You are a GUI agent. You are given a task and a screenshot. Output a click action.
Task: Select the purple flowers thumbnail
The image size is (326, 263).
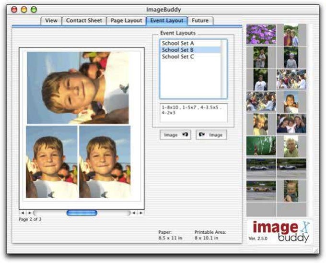click(x=261, y=35)
